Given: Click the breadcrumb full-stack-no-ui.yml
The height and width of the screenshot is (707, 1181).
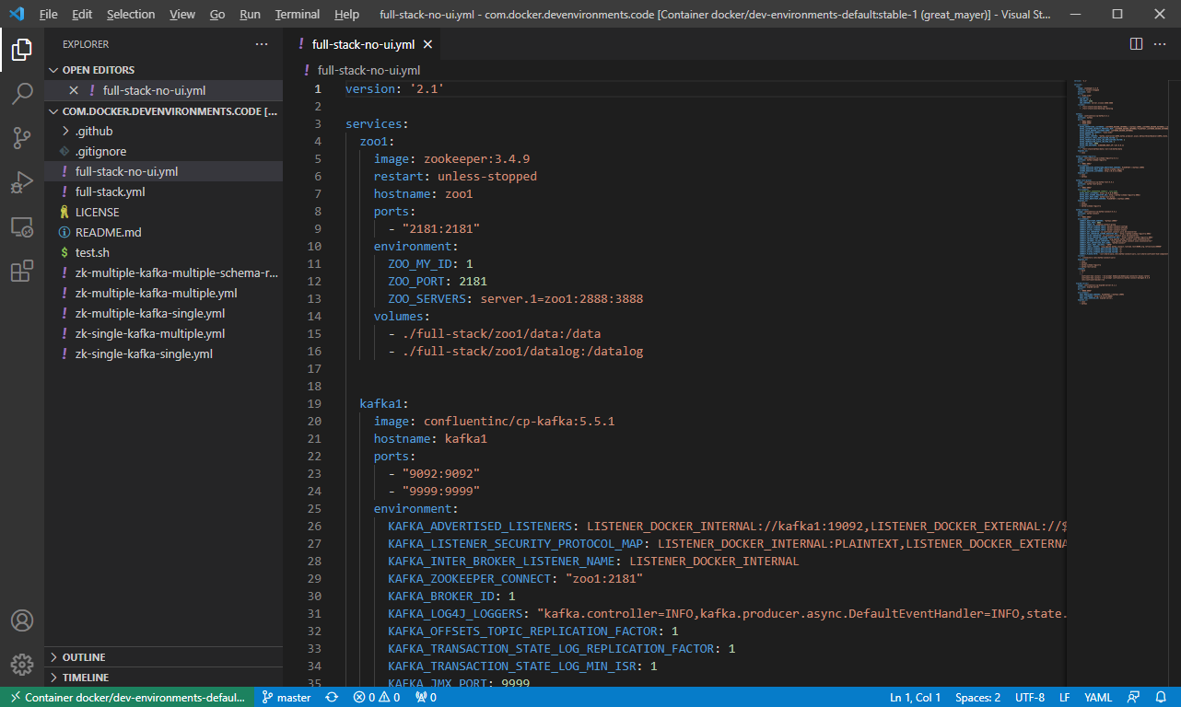Looking at the screenshot, I should pos(368,70).
